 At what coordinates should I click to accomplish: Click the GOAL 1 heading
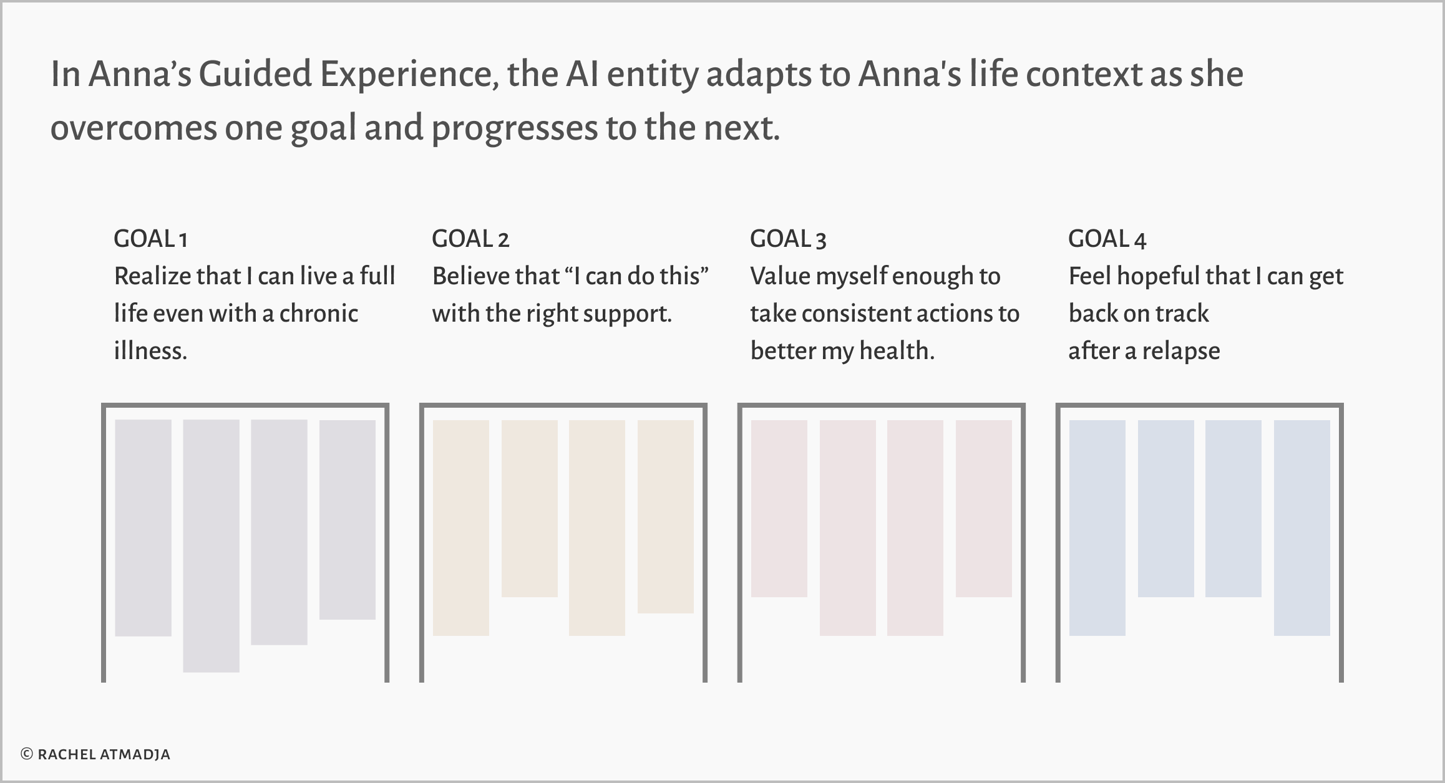(x=150, y=239)
